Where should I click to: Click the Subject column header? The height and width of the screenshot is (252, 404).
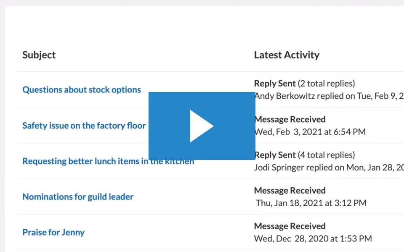coord(39,55)
